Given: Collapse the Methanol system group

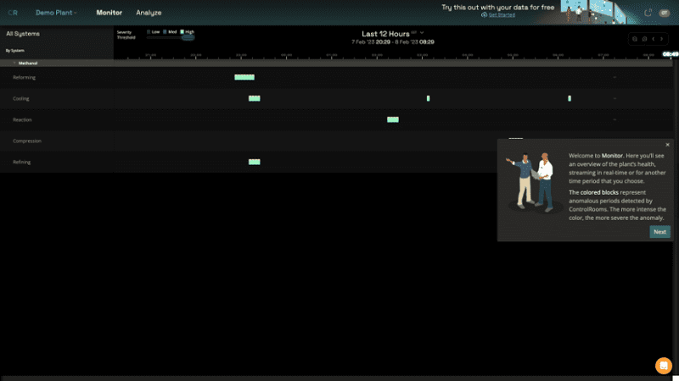Looking at the screenshot, I should (14, 63).
